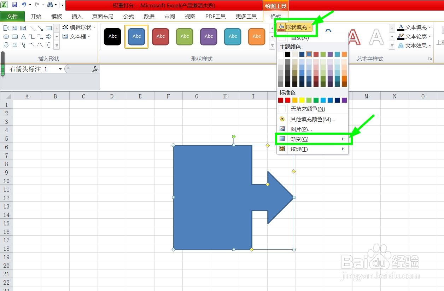The width and height of the screenshot is (444, 291).
Task: Open Text Box (文本框) dropdown
Action: coord(76,36)
